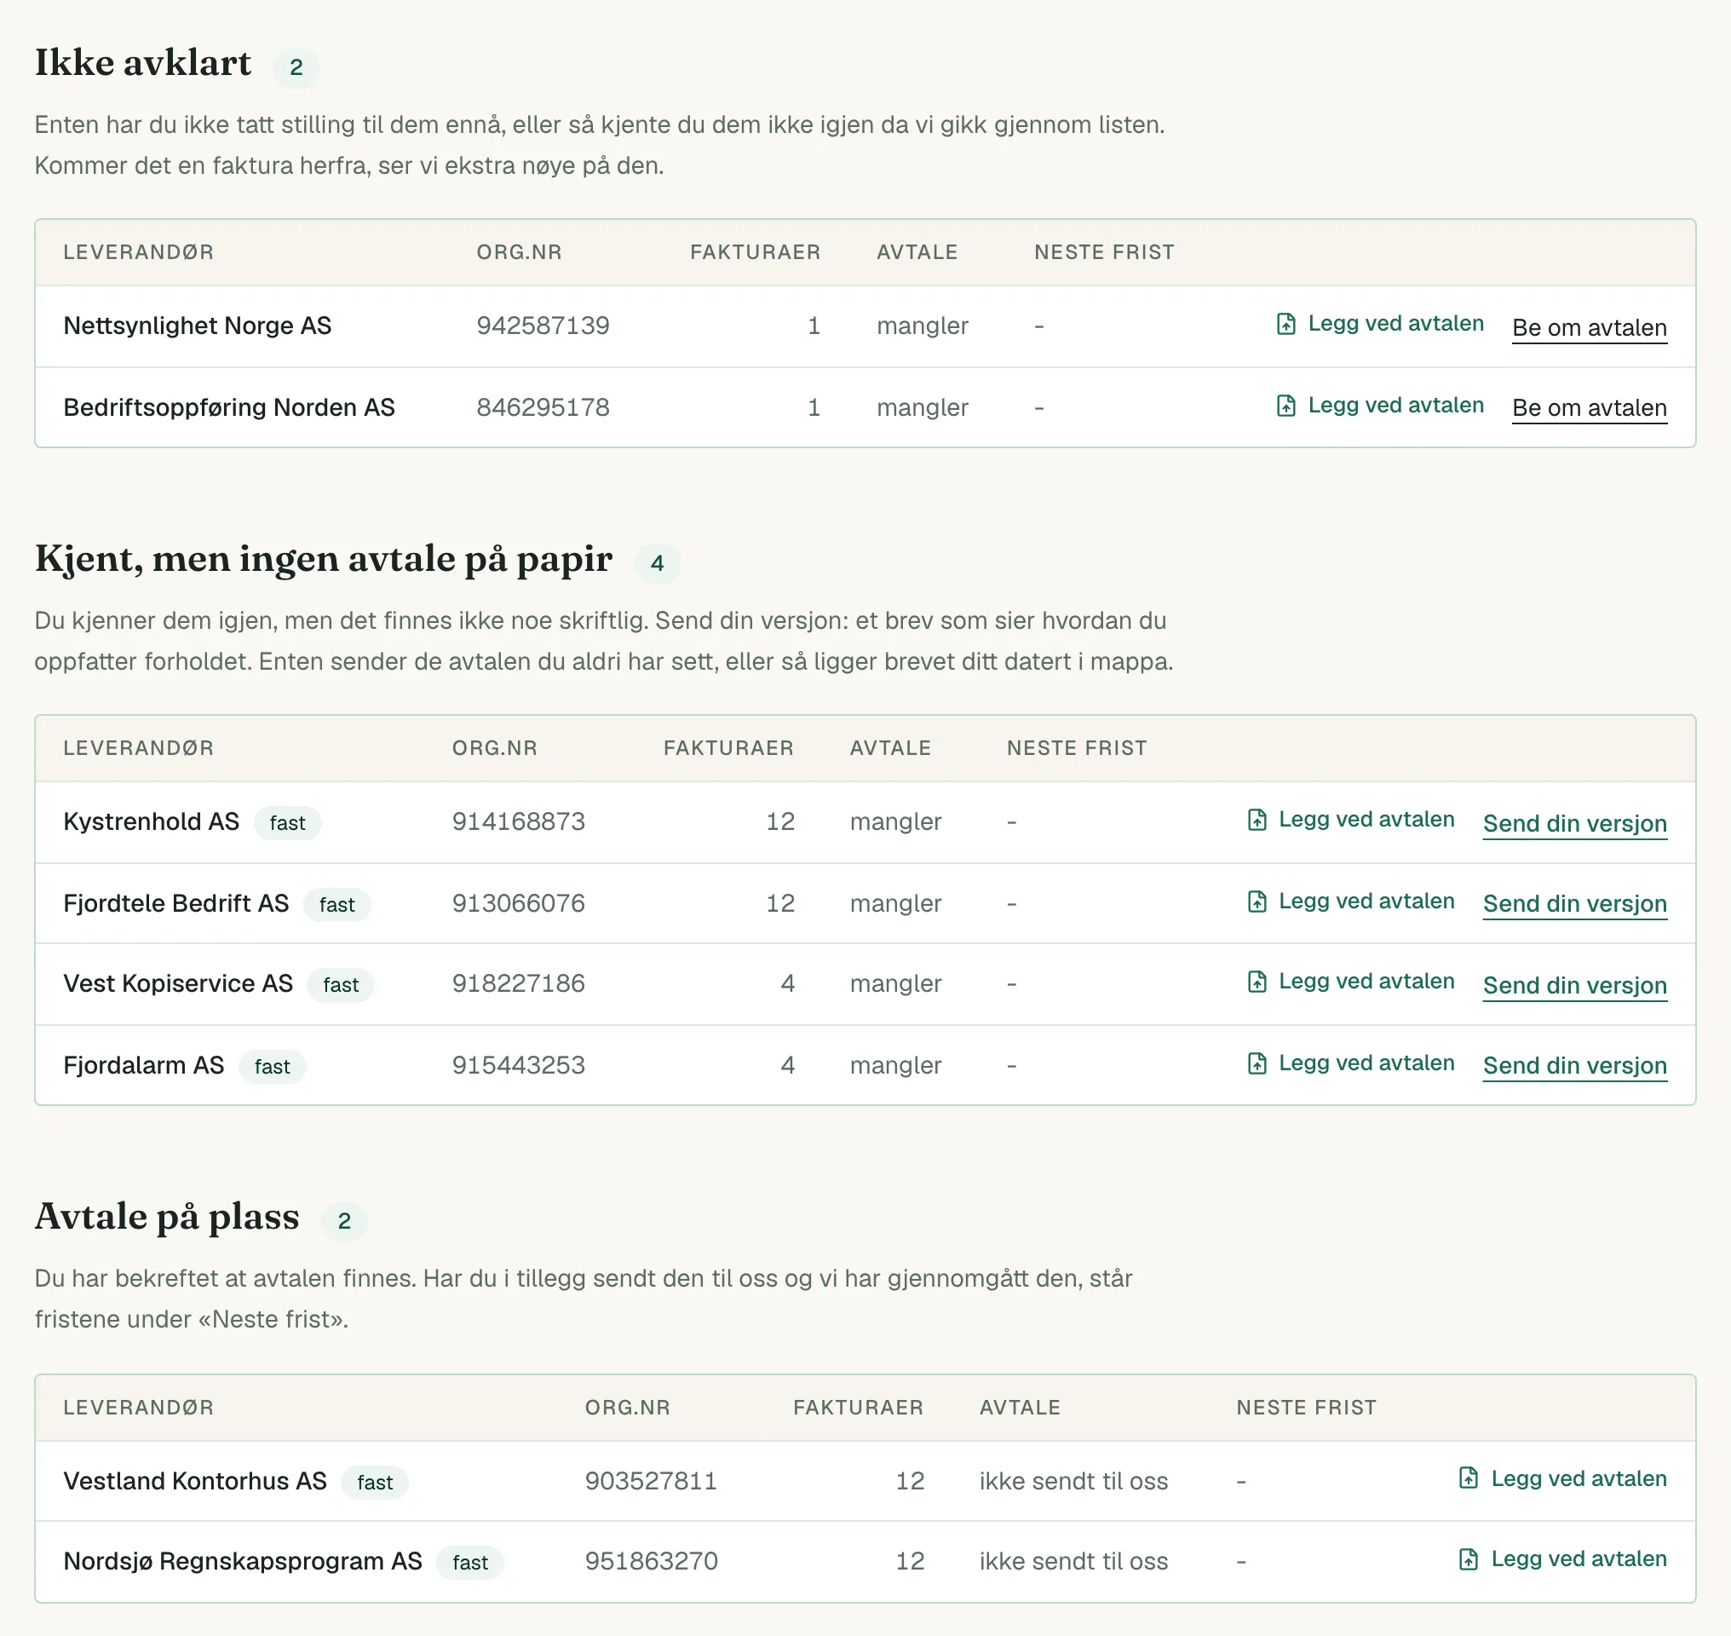Select supplier name Bedriftsoppføring Norden AS
Image resolution: width=1731 pixels, height=1636 pixels.
228,407
